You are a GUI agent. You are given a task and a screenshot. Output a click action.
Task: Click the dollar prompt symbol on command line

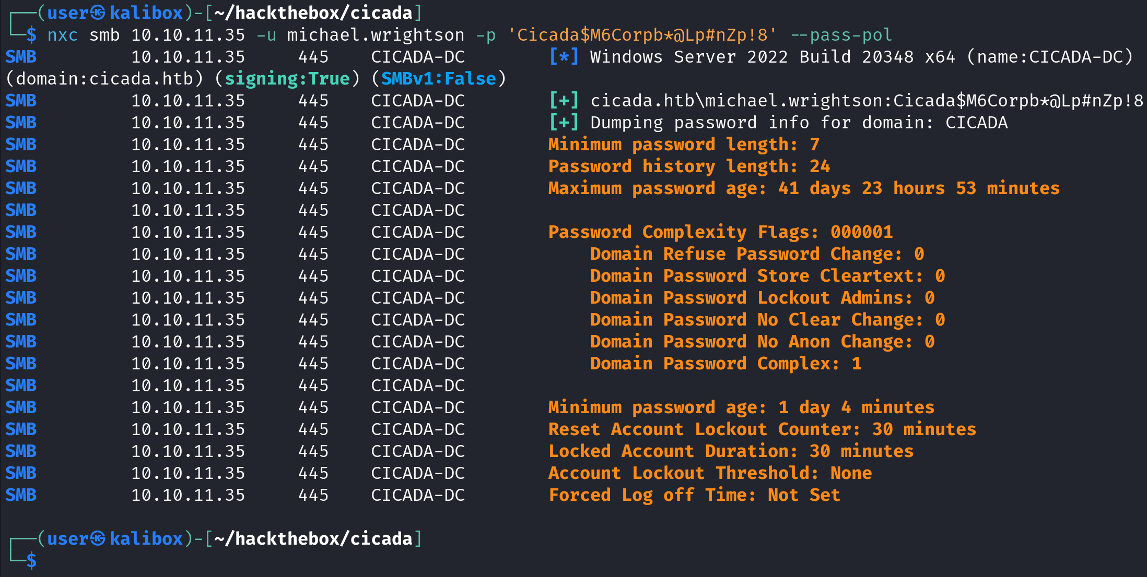pos(32,35)
